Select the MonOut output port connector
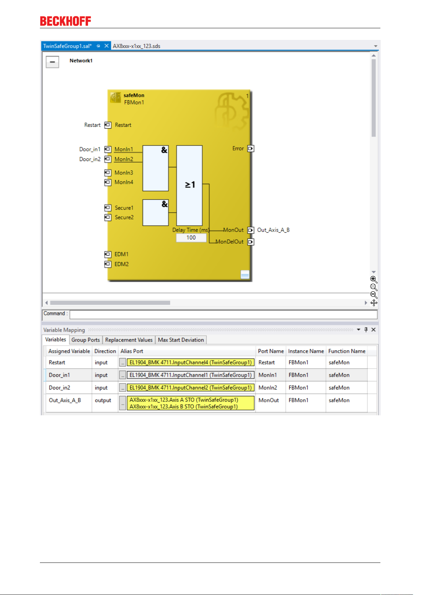Image resolution: width=421 pixels, height=595 pixels. click(251, 230)
